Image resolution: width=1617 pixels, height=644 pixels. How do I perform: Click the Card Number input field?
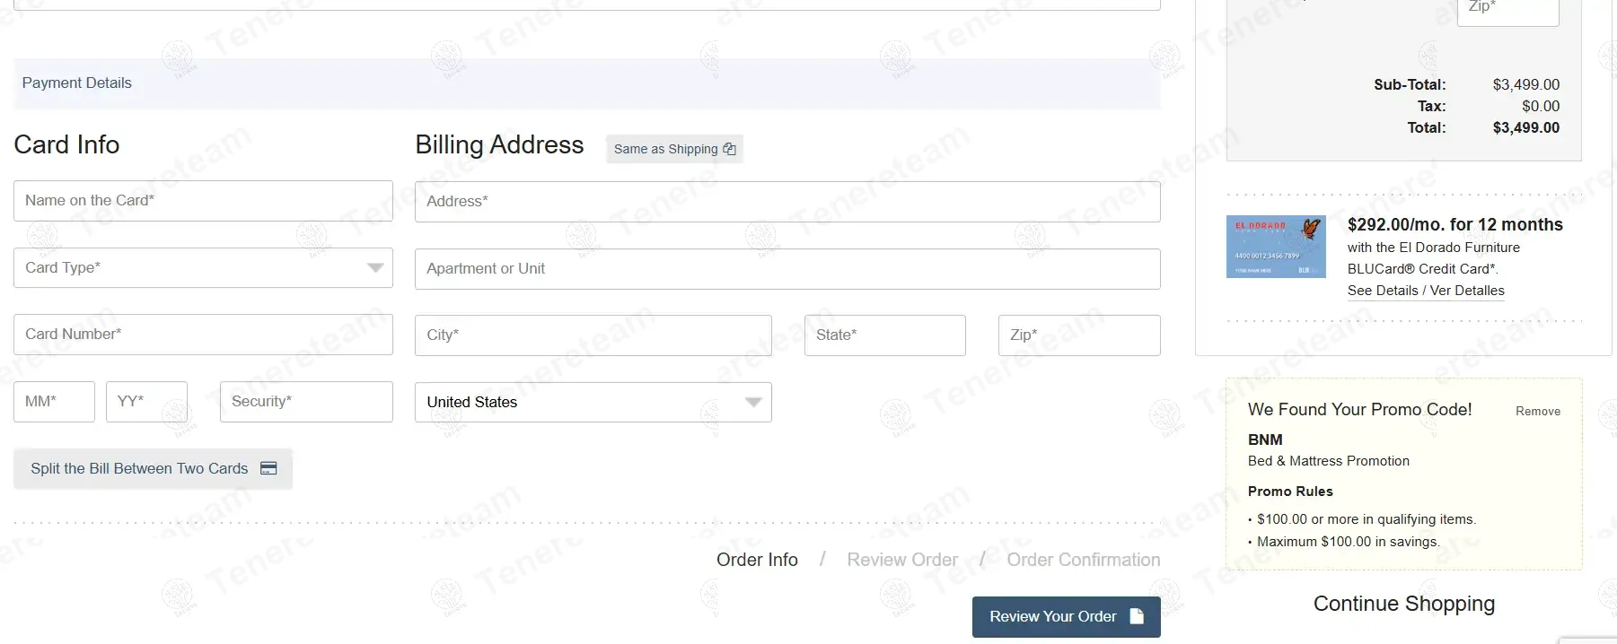[203, 335]
